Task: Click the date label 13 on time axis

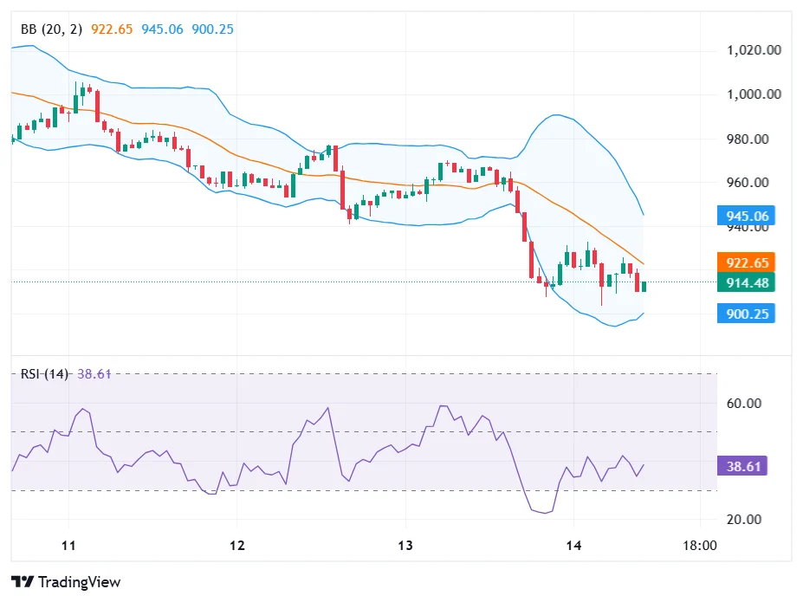Action: [x=405, y=546]
